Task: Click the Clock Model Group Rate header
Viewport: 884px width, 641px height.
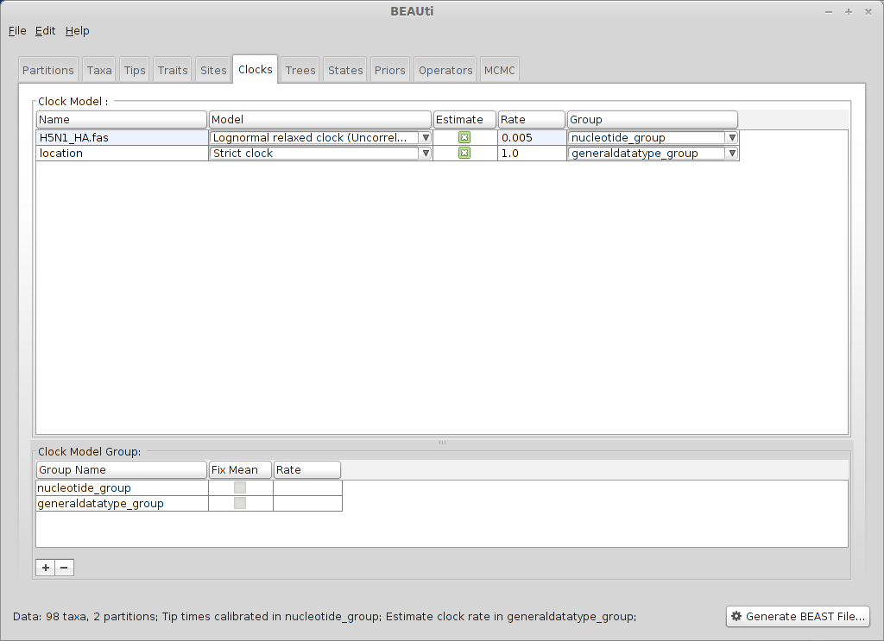Action: click(x=307, y=470)
